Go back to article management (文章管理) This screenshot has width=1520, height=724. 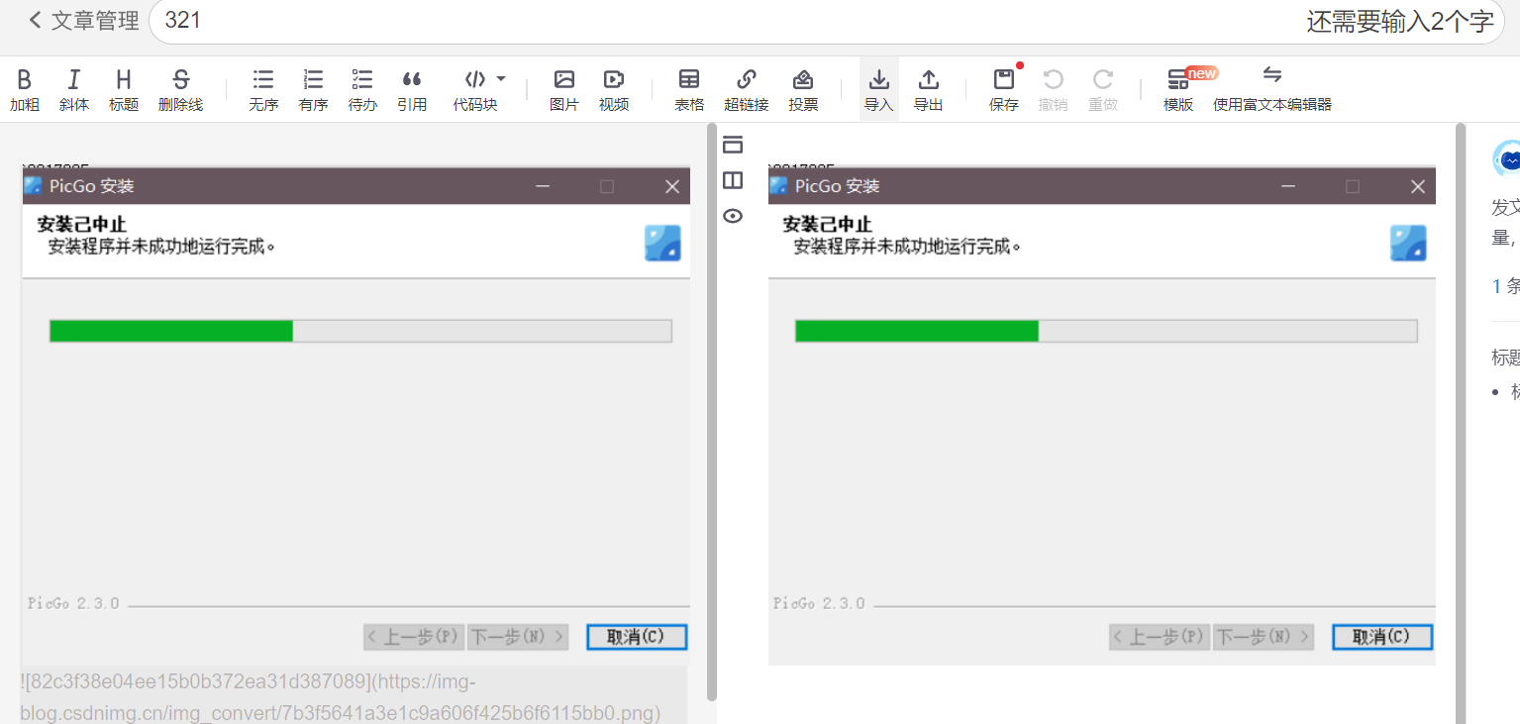click(x=83, y=21)
